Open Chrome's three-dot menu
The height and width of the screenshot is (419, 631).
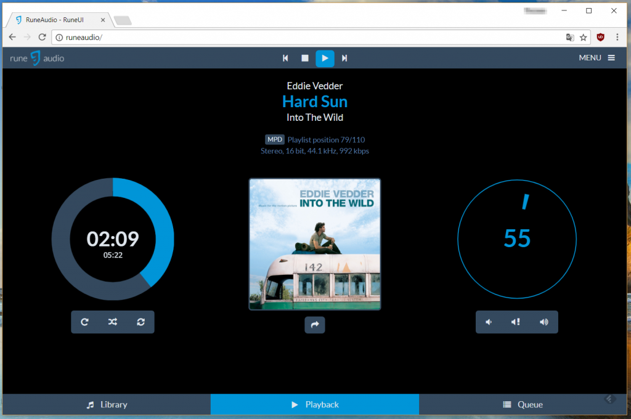[x=618, y=37]
